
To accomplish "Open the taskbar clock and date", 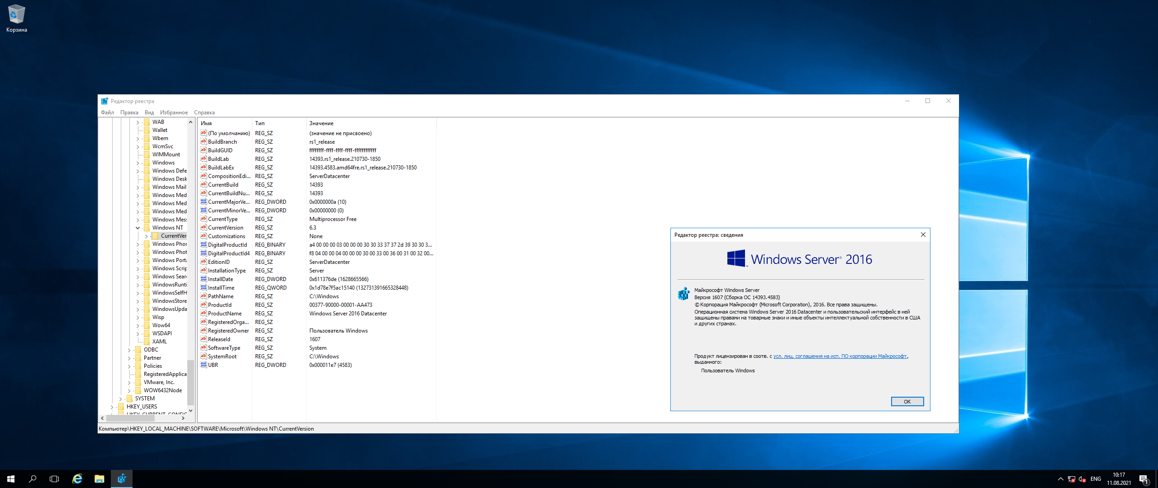I will (x=1119, y=479).
